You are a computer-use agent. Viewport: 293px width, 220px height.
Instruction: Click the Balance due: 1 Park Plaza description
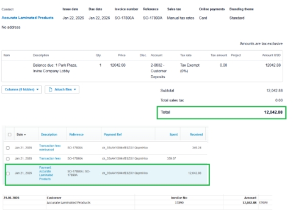coord(55,68)
